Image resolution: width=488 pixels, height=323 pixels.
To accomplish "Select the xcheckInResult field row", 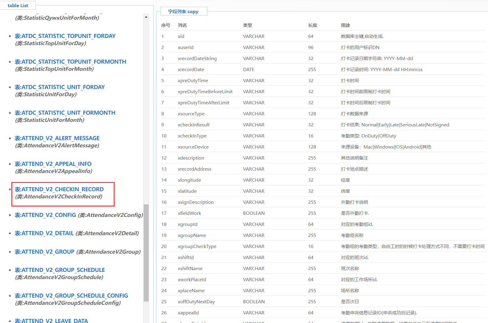I will (x=194, y=125).
